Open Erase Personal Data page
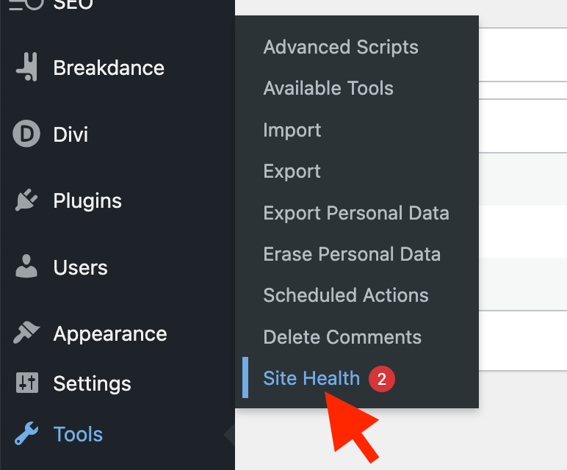This screenshot has width=567, height=470. tap(352, 254)
